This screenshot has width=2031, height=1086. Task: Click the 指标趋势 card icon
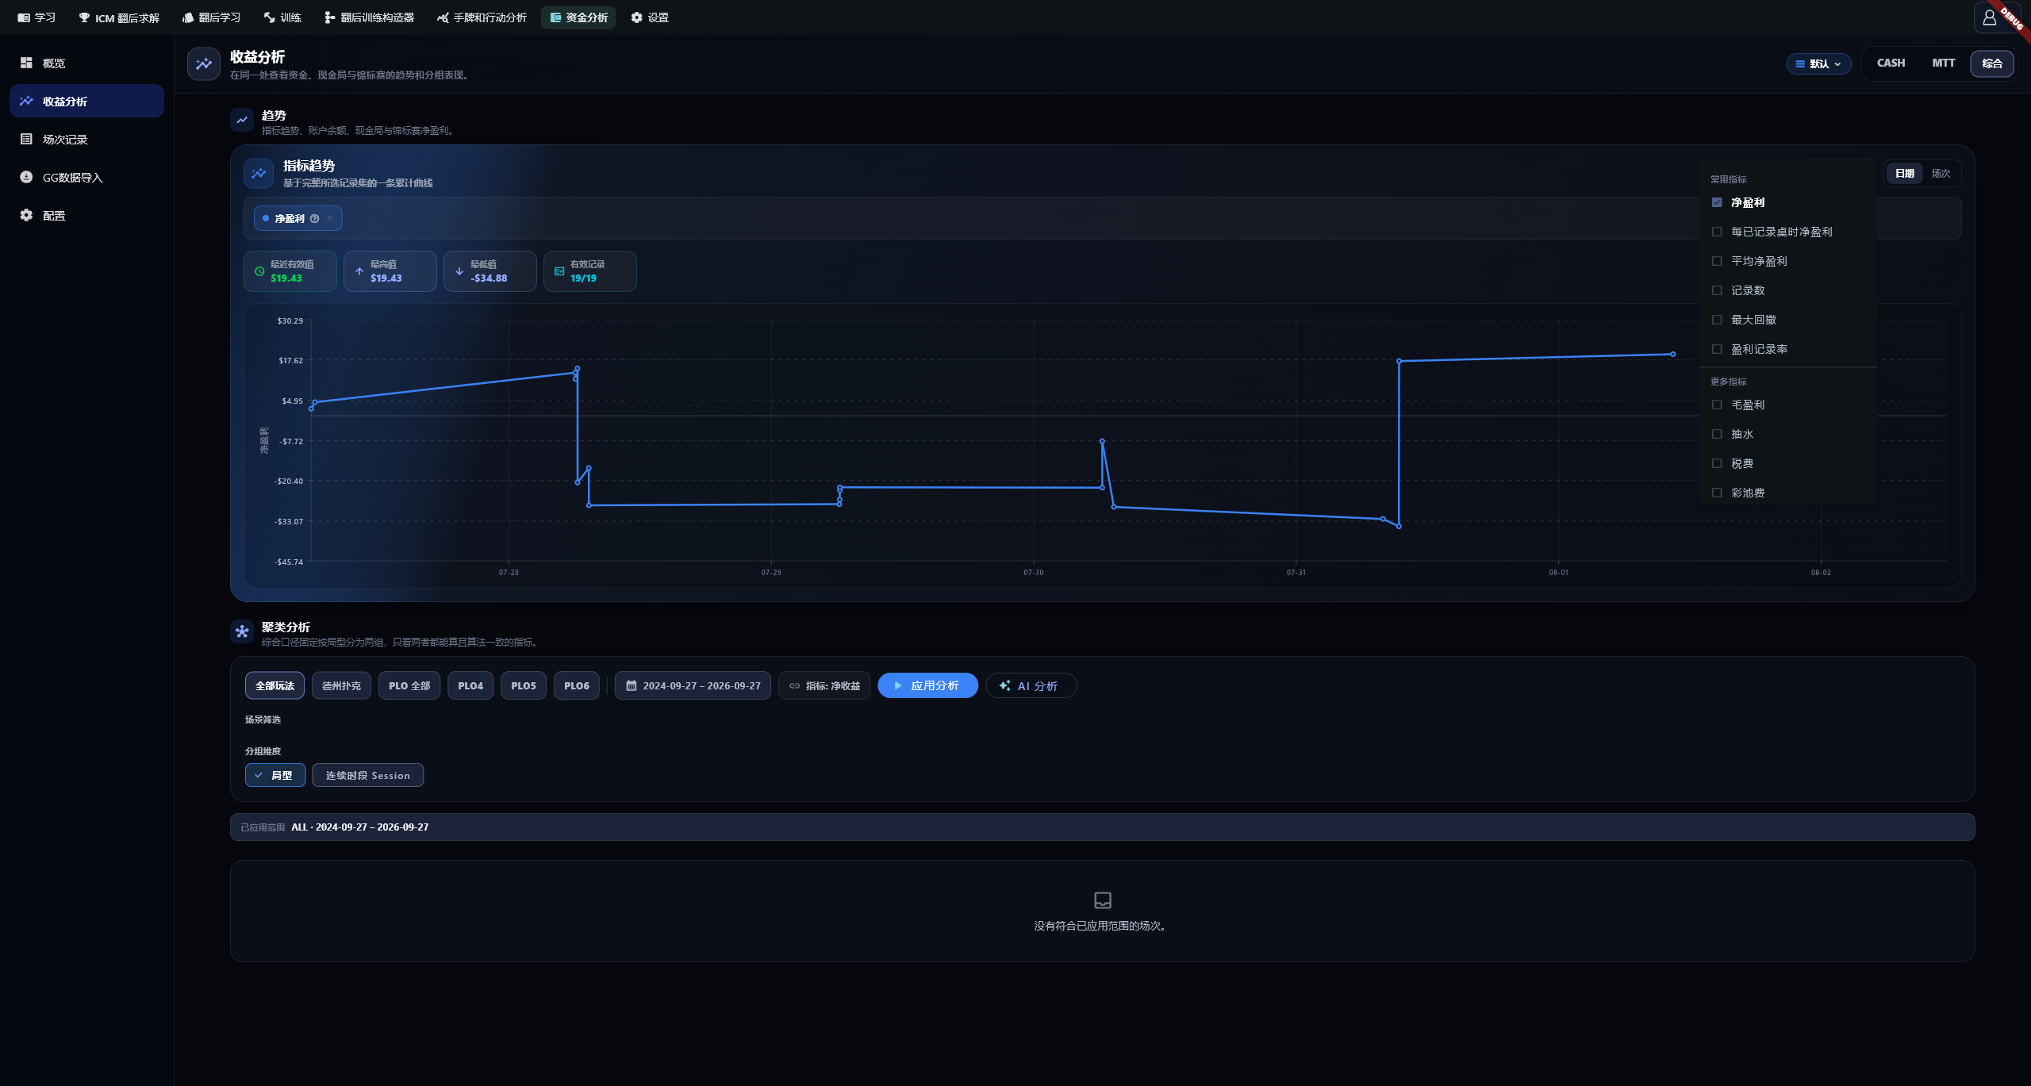(x=259, y=173)
